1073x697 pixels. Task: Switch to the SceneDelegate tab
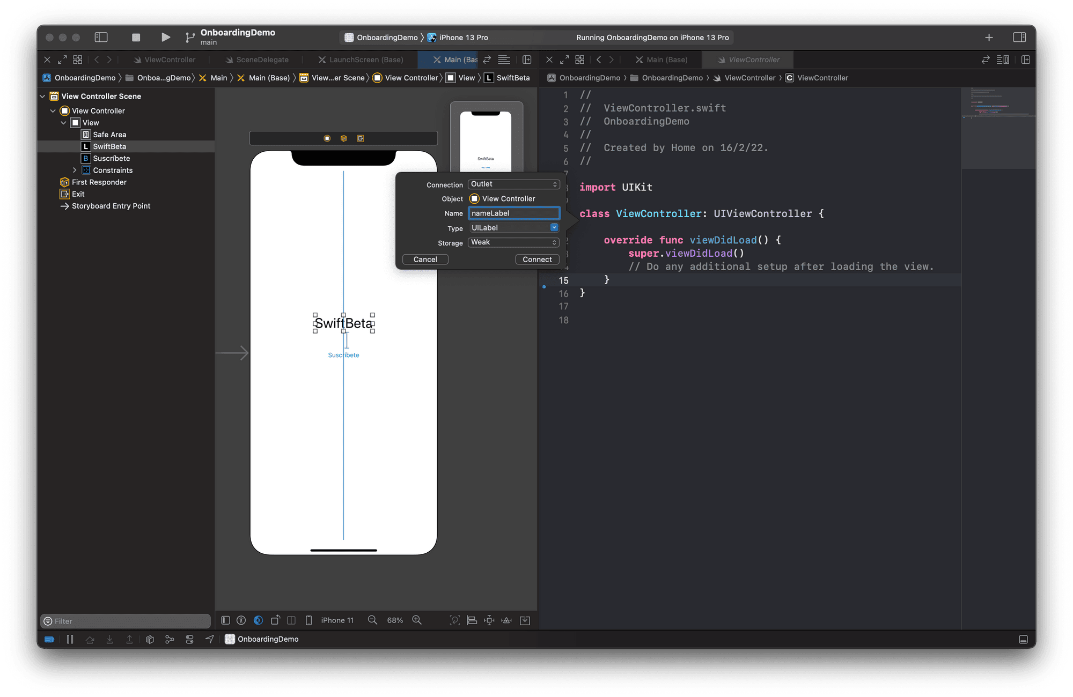tap(256, 60)
